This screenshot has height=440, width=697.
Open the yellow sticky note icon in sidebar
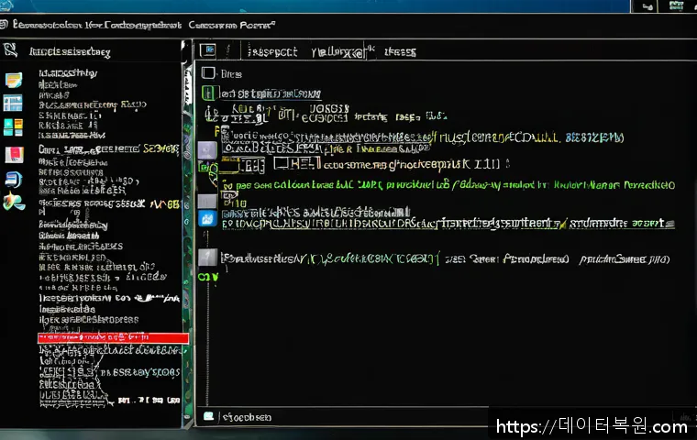click(x=14, y=81)
